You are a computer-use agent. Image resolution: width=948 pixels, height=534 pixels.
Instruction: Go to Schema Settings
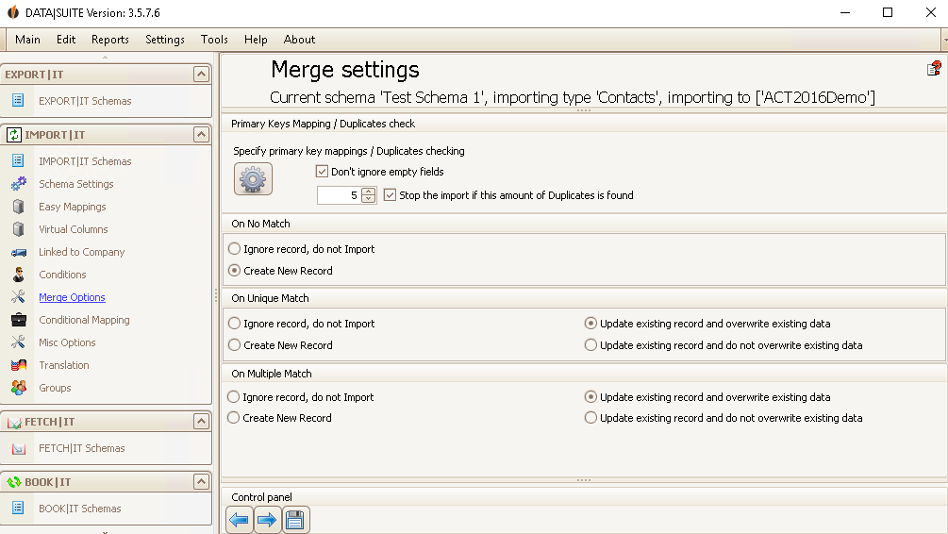coord(76,184)
